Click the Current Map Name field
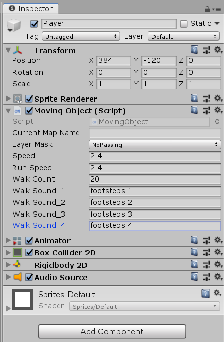Viewport: 224px width, 342px height. click(x=155, y=133)
